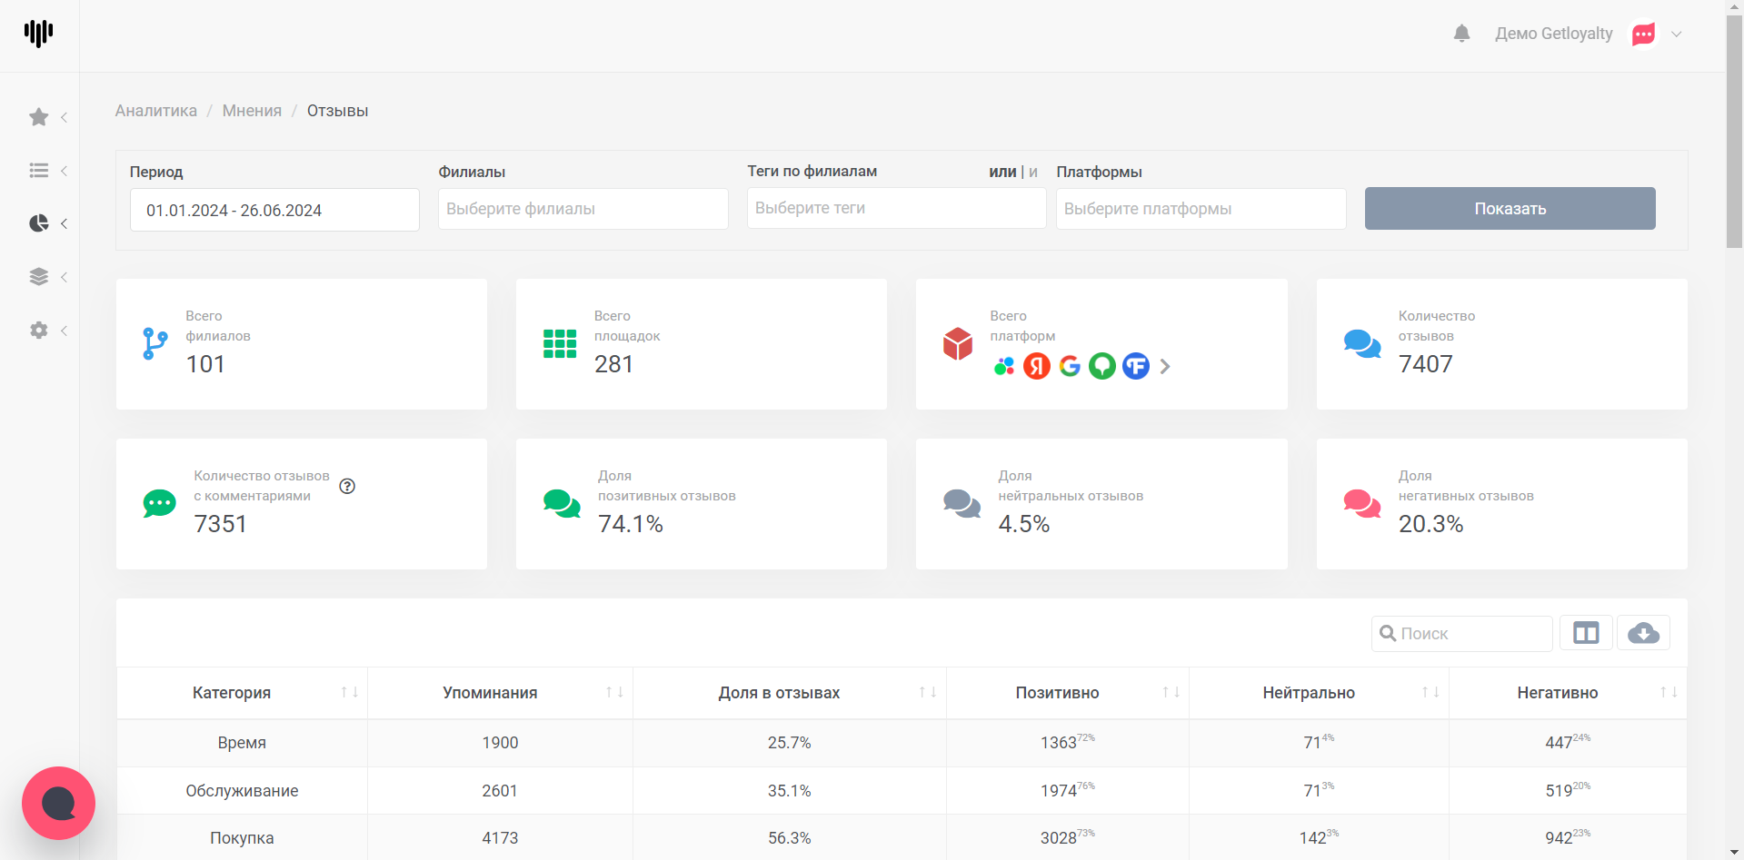Click the 56.3% share cell
Viewport: 1744px width, 860px height.
point(789,838)
